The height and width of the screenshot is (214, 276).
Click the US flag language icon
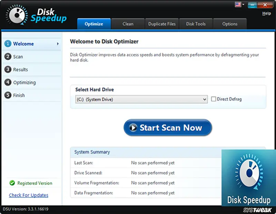(238, 4)
